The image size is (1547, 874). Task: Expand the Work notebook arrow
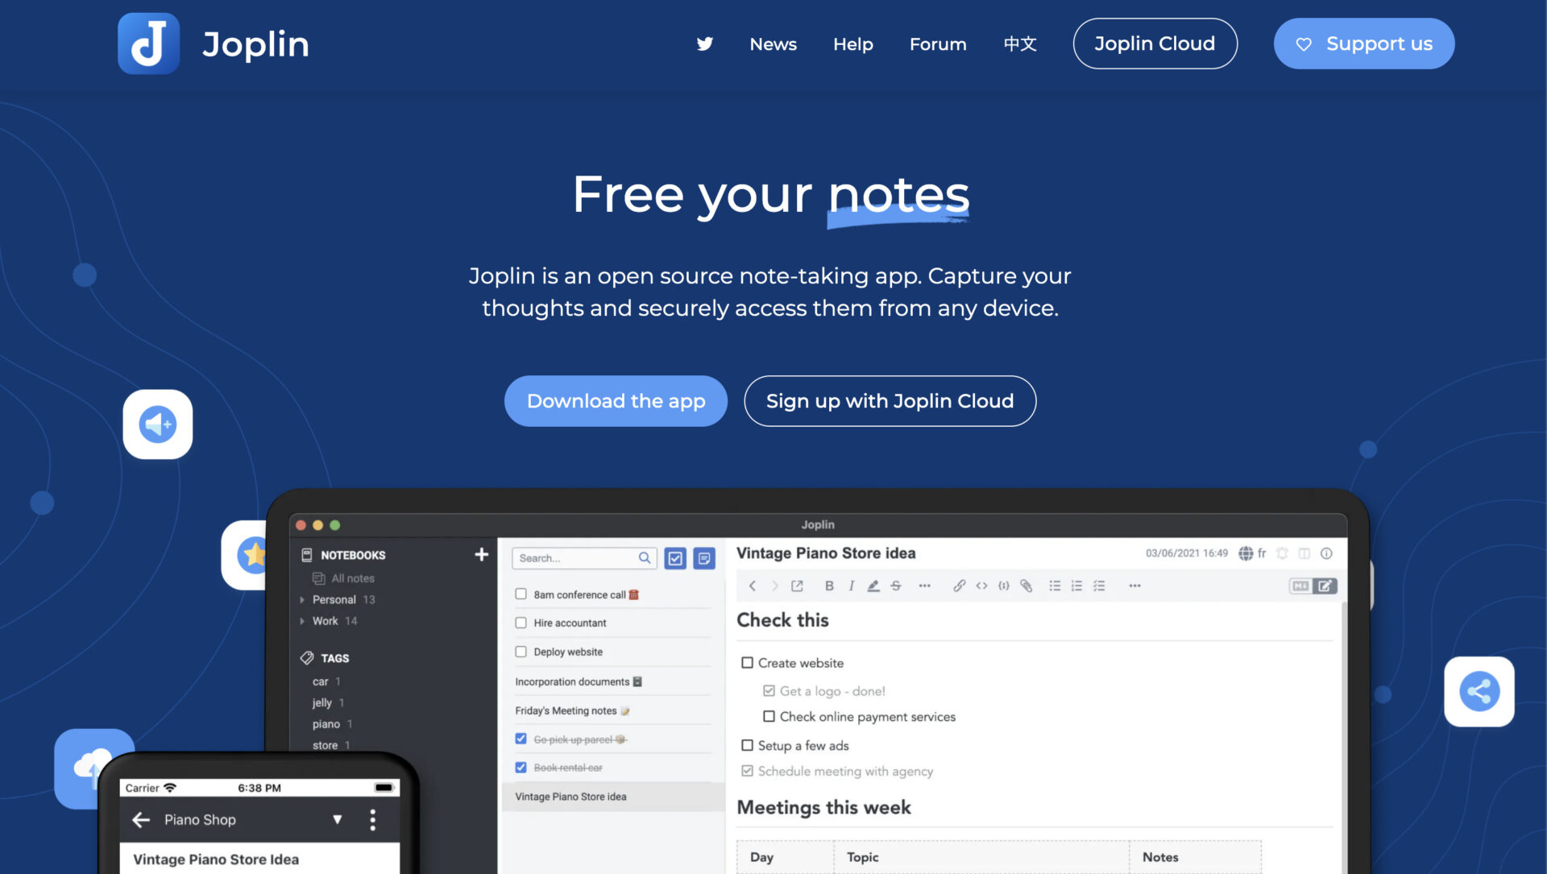[302, 621]
